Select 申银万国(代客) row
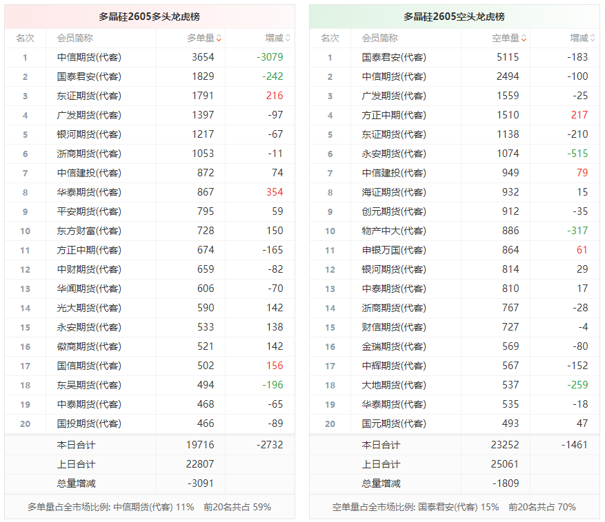 click(455, 250)
